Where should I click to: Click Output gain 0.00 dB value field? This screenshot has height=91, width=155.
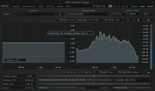(29, 84)
